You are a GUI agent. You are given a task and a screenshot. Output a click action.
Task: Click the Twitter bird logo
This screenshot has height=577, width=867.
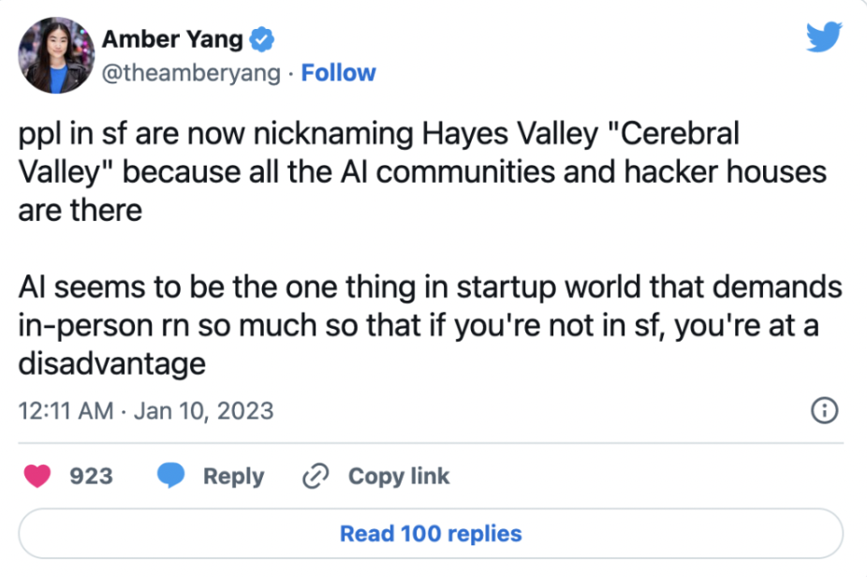pyautogui.click(x=824, y=37)
